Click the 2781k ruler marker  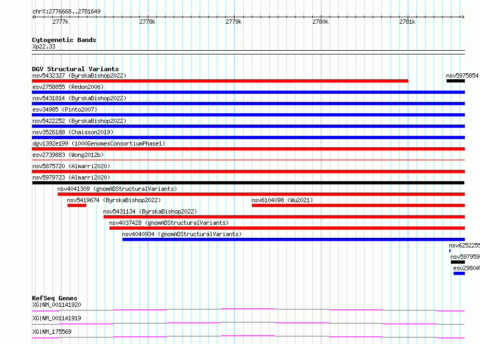click(x=407, y=22)
